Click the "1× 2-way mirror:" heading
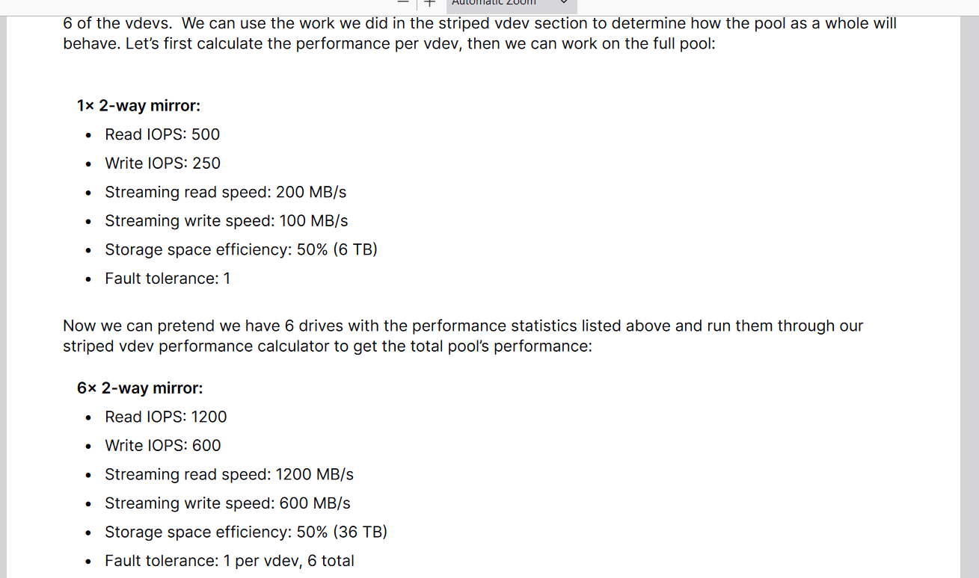This screenshot has height=578, width=979. pyautogui.click(x=138, y=106)
